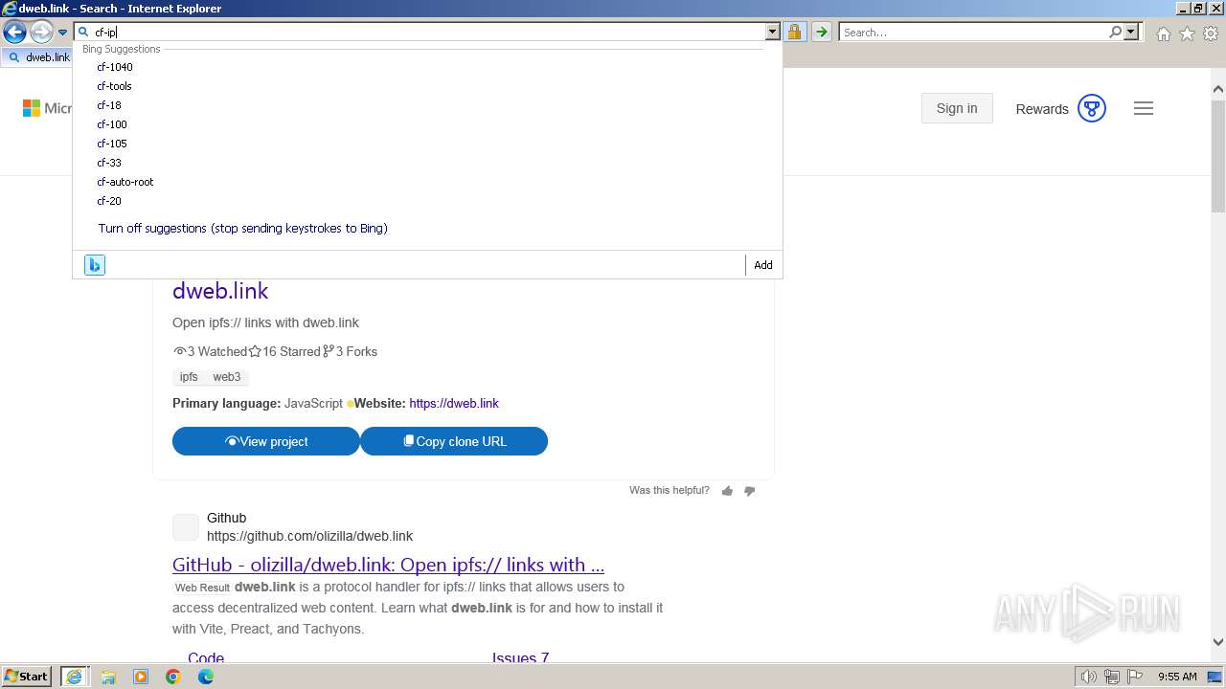The height and width of the screenshot is (689, 1226).
Task: Click the volume speaker tray icon
Action: [x=1088, y=677]
